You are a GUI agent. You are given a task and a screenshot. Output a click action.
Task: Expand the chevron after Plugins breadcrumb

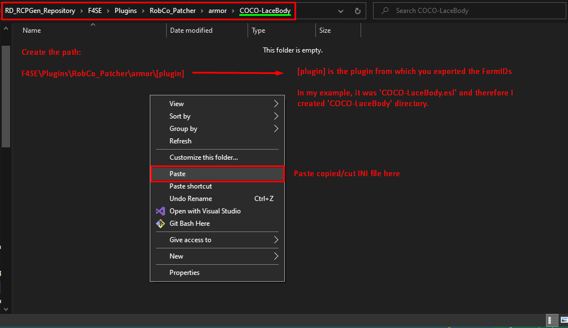[x=143, y=11]
